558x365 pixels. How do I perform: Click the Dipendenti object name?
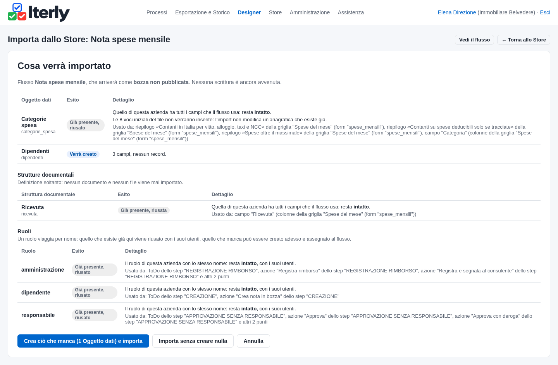pos(35,151)
